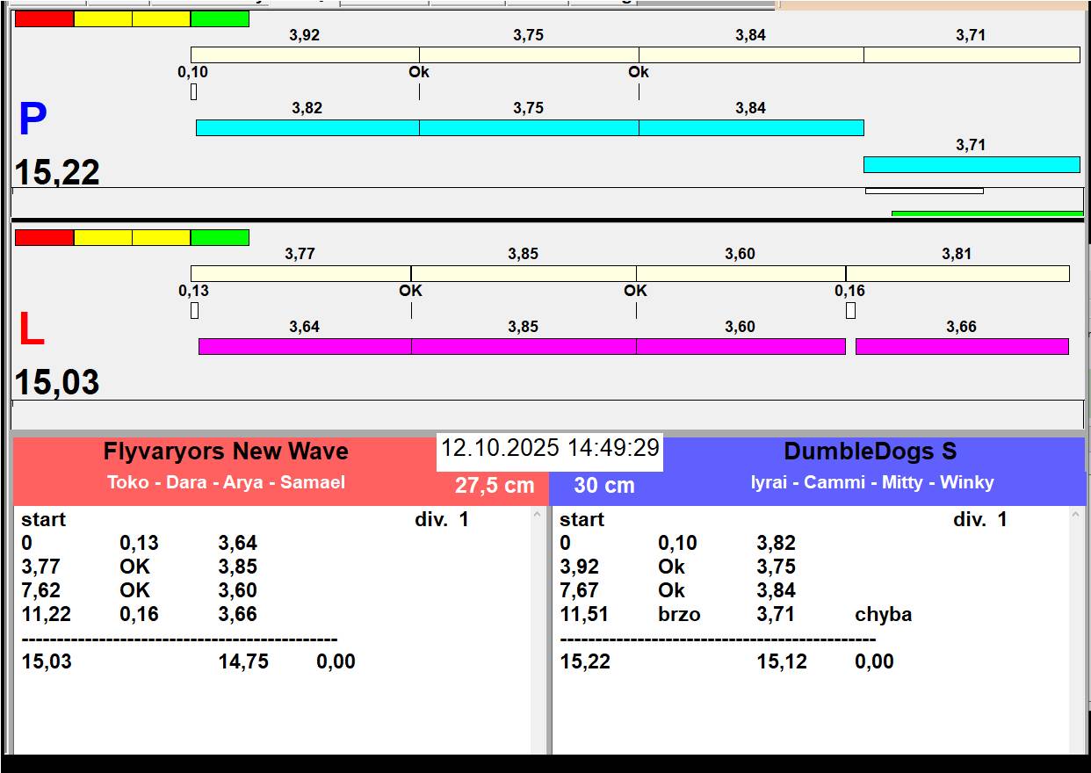Click the small marker box under 0,10

coord(193,91)
